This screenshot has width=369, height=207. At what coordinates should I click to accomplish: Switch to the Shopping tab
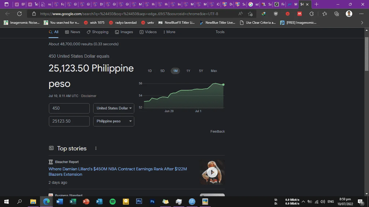98,32
